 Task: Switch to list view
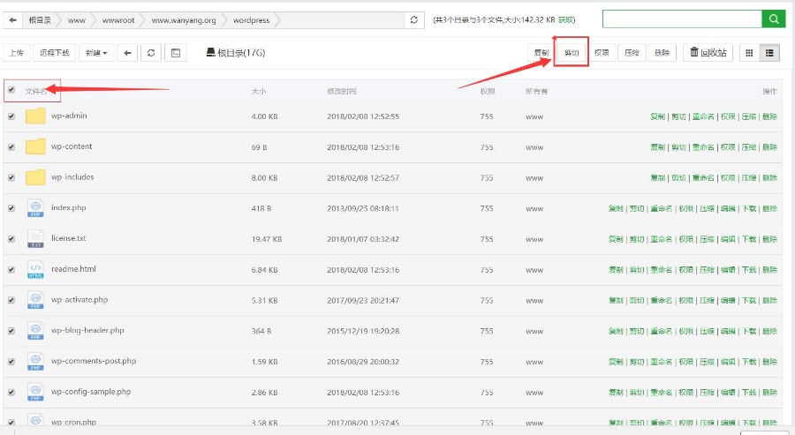click(x=769, y=53)
